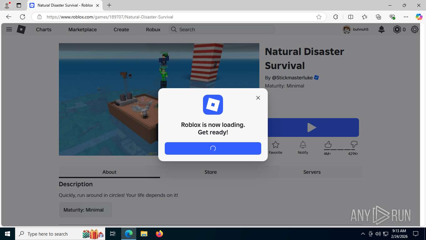Click the like-dislike ratio bar
Viewport: 426px width, 240px height.
(x=341, y=150)
